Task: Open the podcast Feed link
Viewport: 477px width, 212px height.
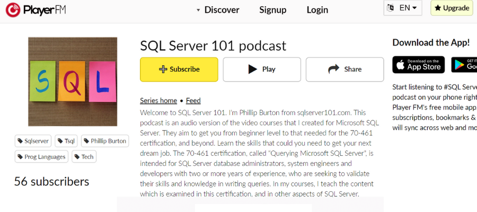Action: tap(193, 101)
